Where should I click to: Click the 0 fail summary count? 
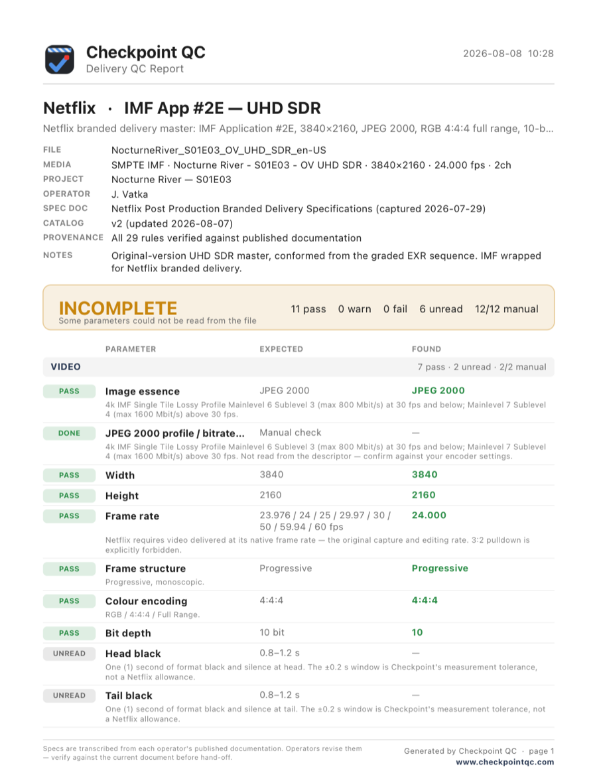point(395,309)
